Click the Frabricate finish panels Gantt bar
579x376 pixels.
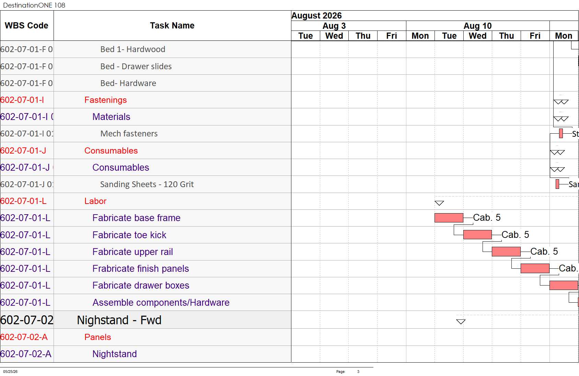point(535,268)
